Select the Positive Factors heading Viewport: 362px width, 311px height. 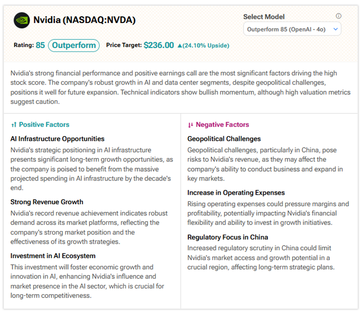tap(44, 125)
